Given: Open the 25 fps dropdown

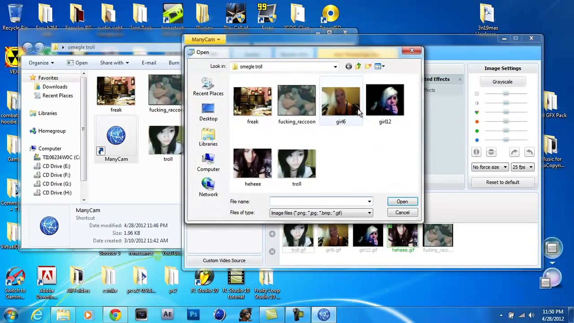Looking at the screenshot, I should tap(522, 167).
